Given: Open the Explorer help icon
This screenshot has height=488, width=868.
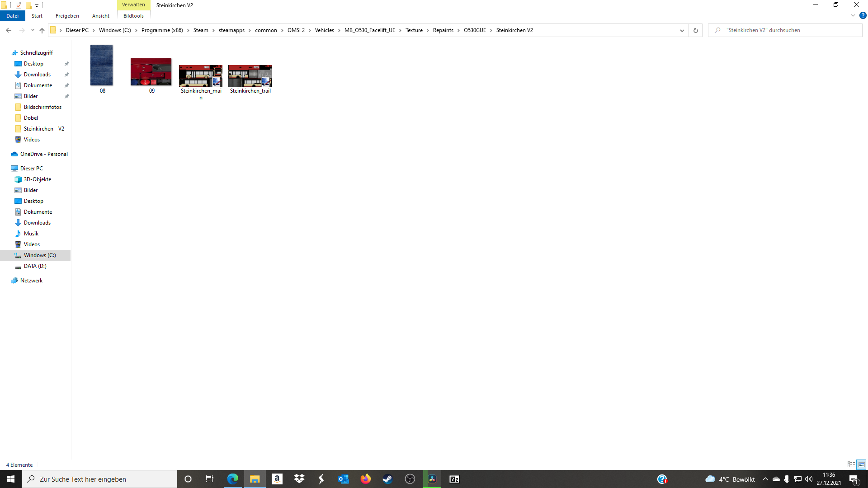Looking at the screenshot, I should coord(863,15).
